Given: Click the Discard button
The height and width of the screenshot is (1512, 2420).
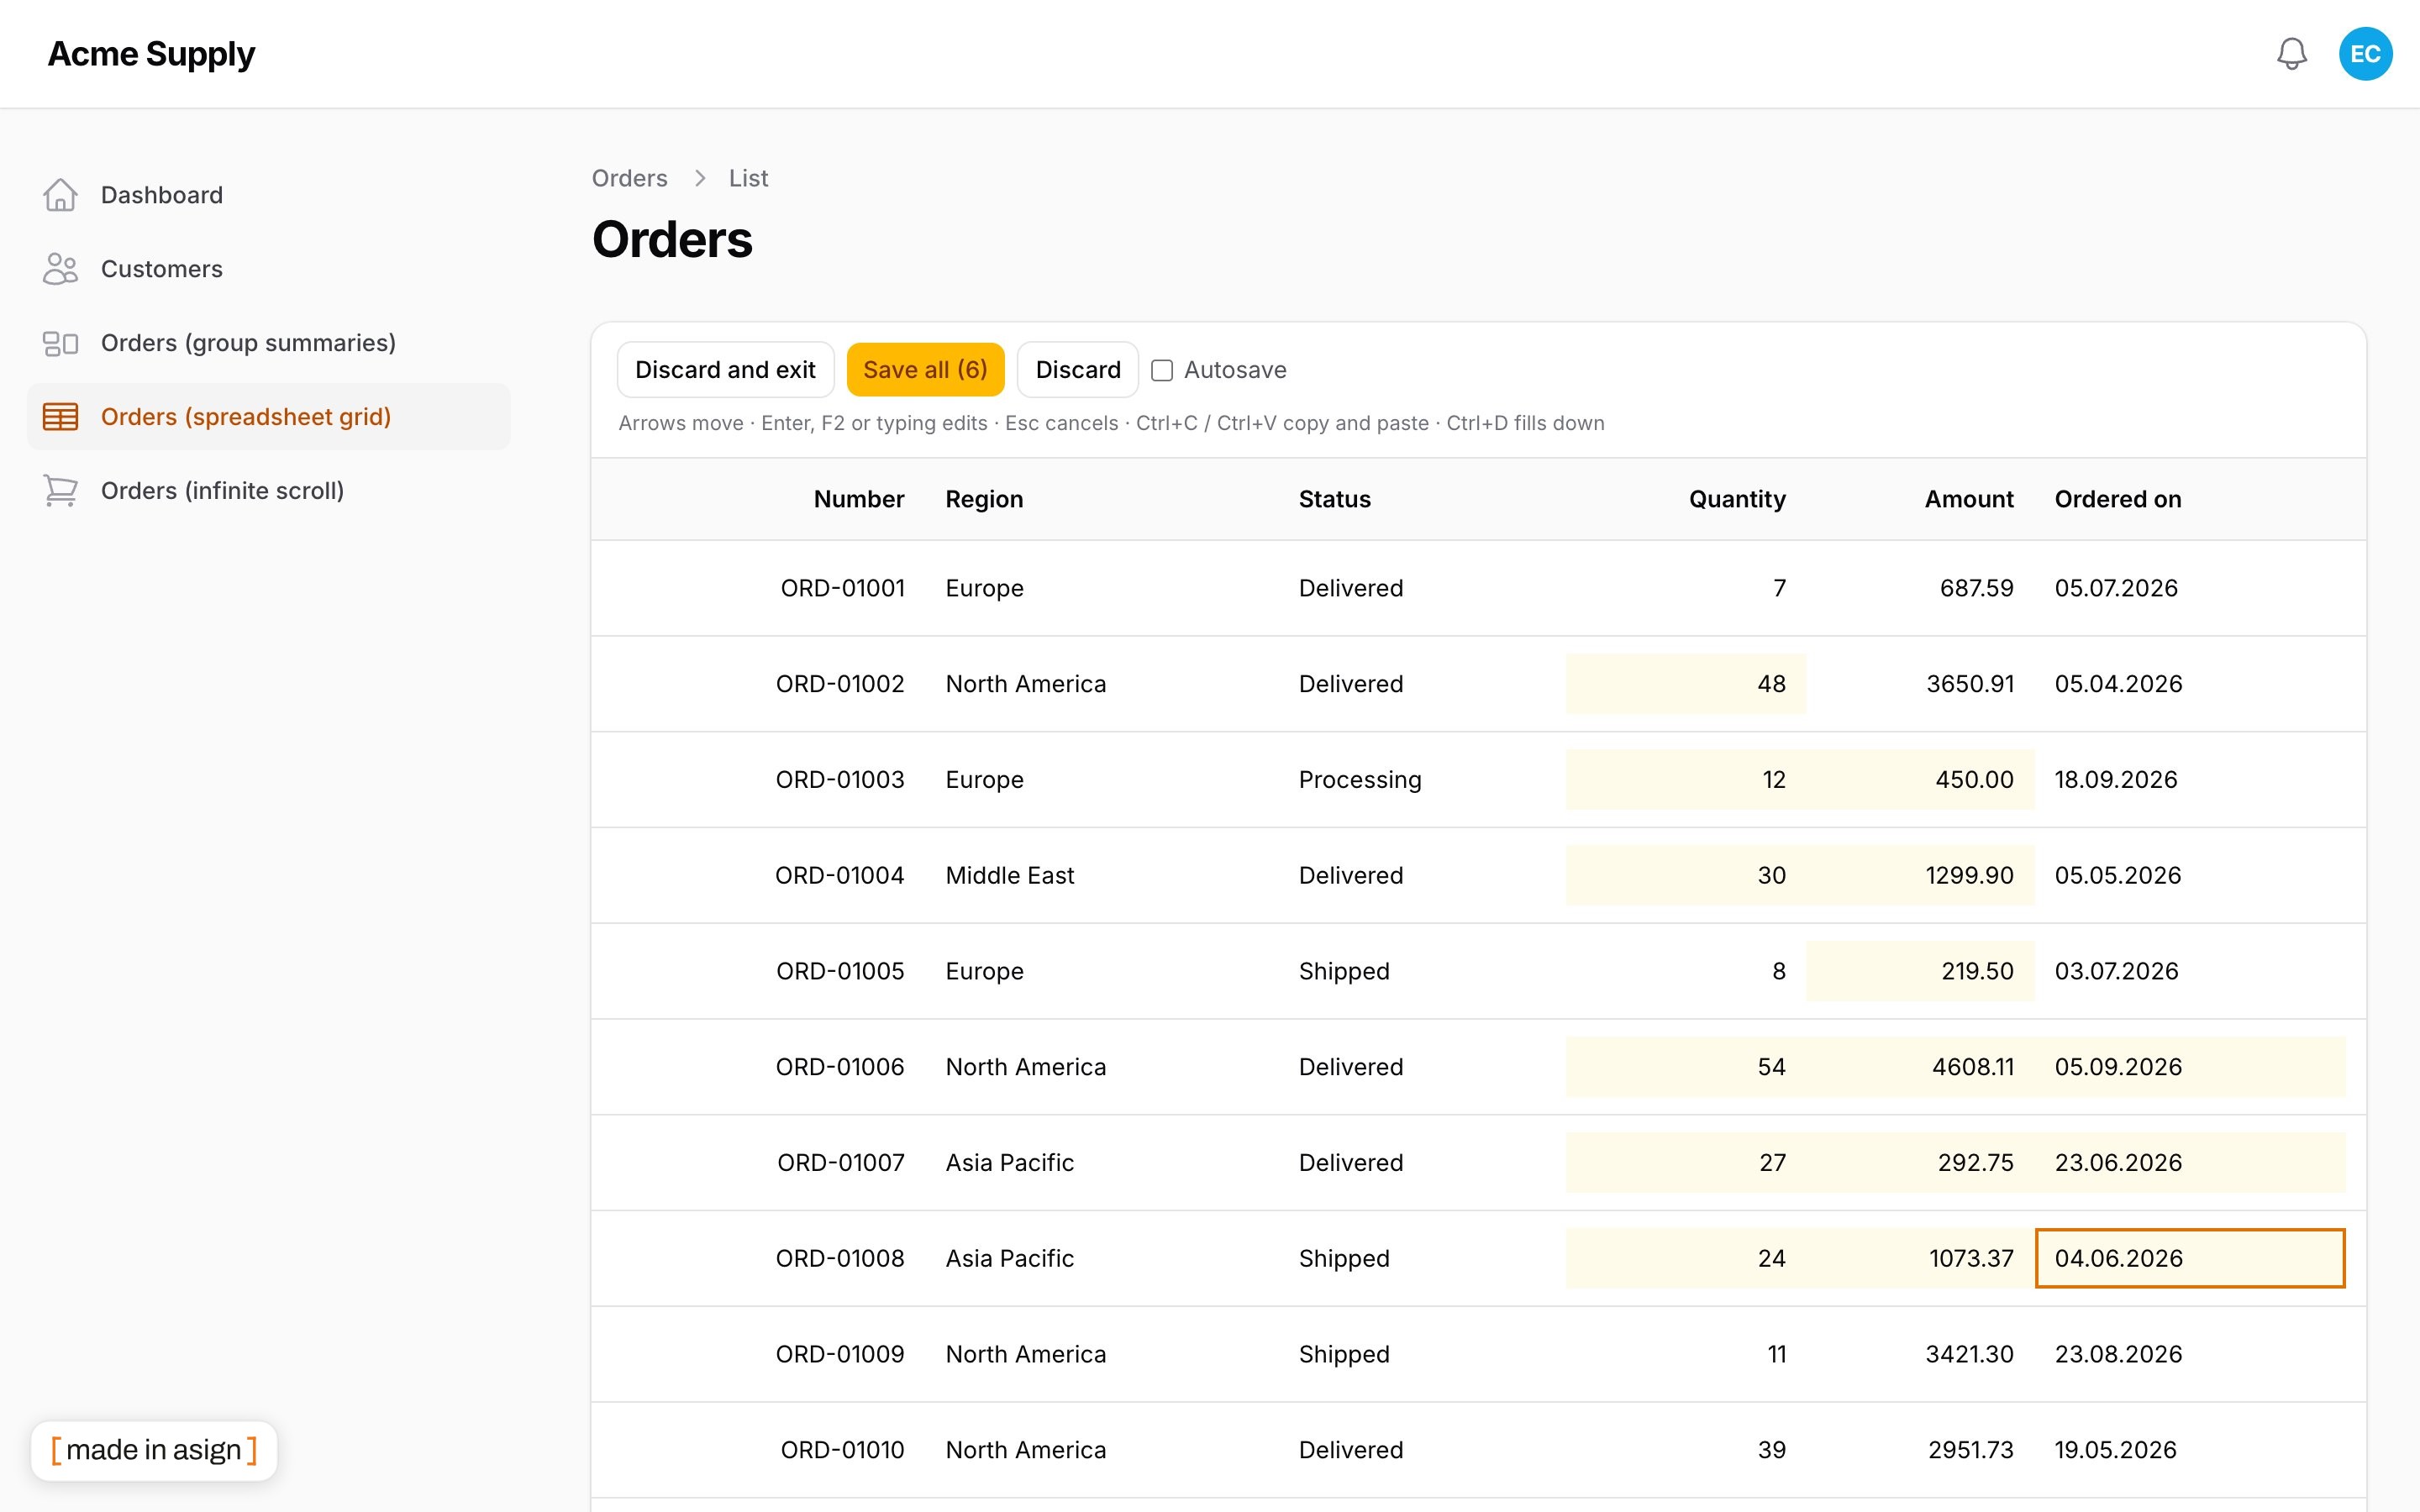Looking at the screenshot, I should pyautogui.click(x=1078, y=370).
